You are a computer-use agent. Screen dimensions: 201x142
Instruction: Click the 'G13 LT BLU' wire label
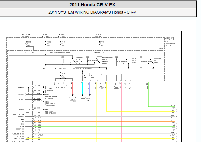pyautogui.click(x=38, y=135)
